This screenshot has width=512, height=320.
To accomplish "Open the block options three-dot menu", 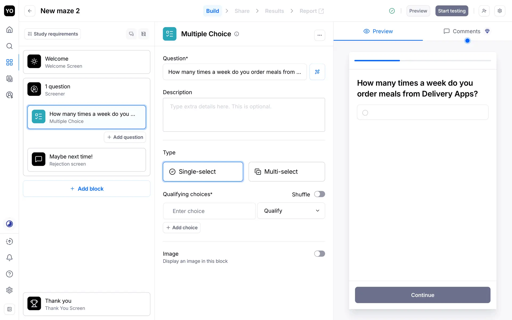I will tap(319, 35).
